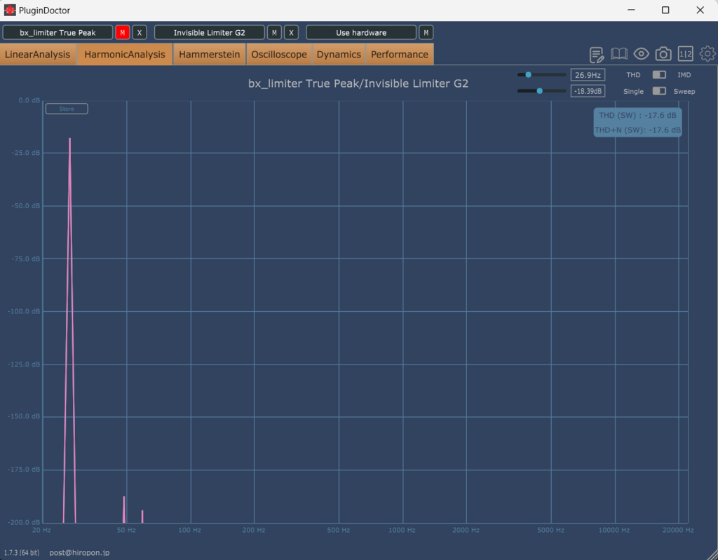Open the settings gear icon
718x560 pixels.
707,54
